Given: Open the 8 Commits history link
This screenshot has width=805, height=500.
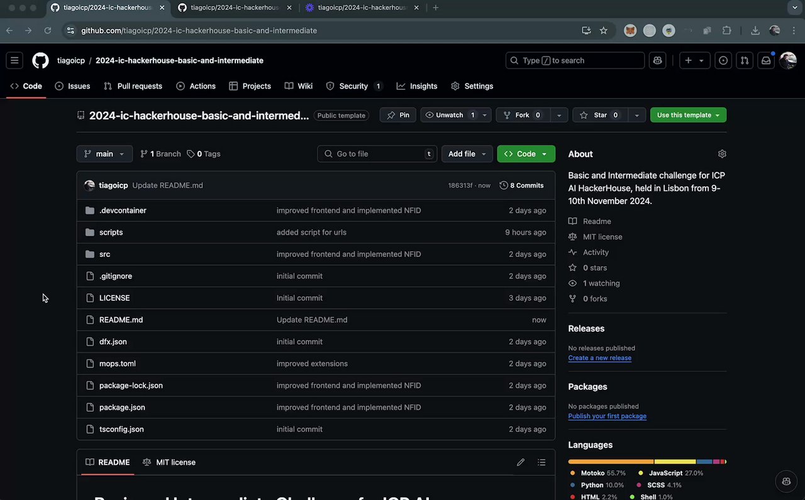Looking at the screenshot, I should click(x=521, y=185).
